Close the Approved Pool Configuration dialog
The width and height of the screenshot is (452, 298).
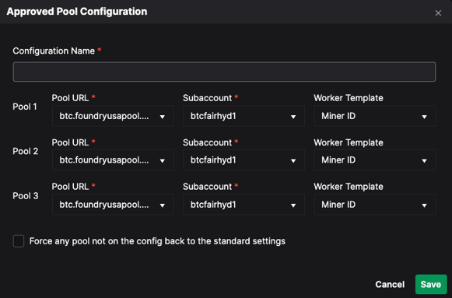click(x=438, y=13)
